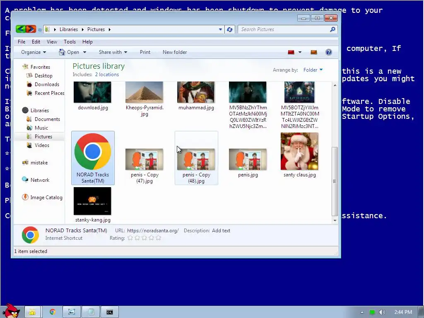The width and height of the screenshot is (424, 318).
Task: Click Add text description field
Action: click(x=221, y=230)
